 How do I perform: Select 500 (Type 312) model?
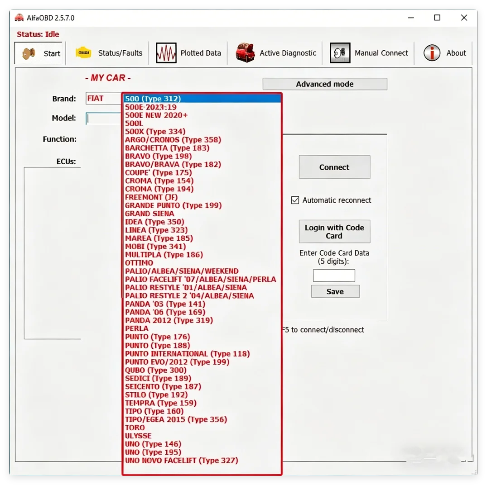(x=202, y=99)
